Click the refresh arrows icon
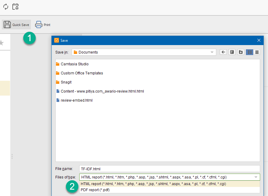 6,7
